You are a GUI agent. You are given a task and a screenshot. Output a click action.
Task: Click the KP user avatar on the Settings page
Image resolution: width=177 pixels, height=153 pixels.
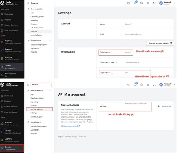coord(161,3)
